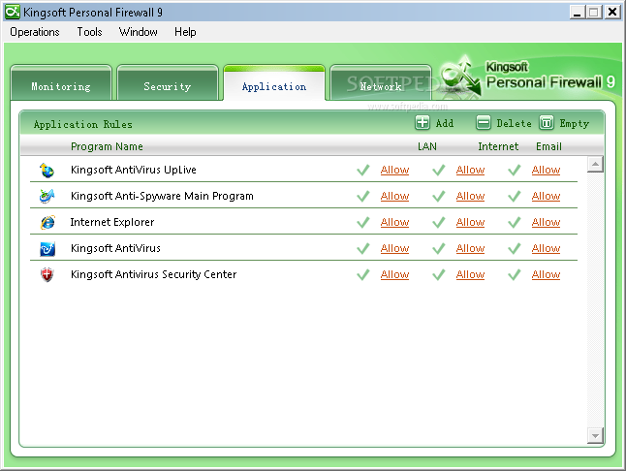626x471 pixels.
Task: Click Email checkmark for Security Center row
Action: pos(515,274)
